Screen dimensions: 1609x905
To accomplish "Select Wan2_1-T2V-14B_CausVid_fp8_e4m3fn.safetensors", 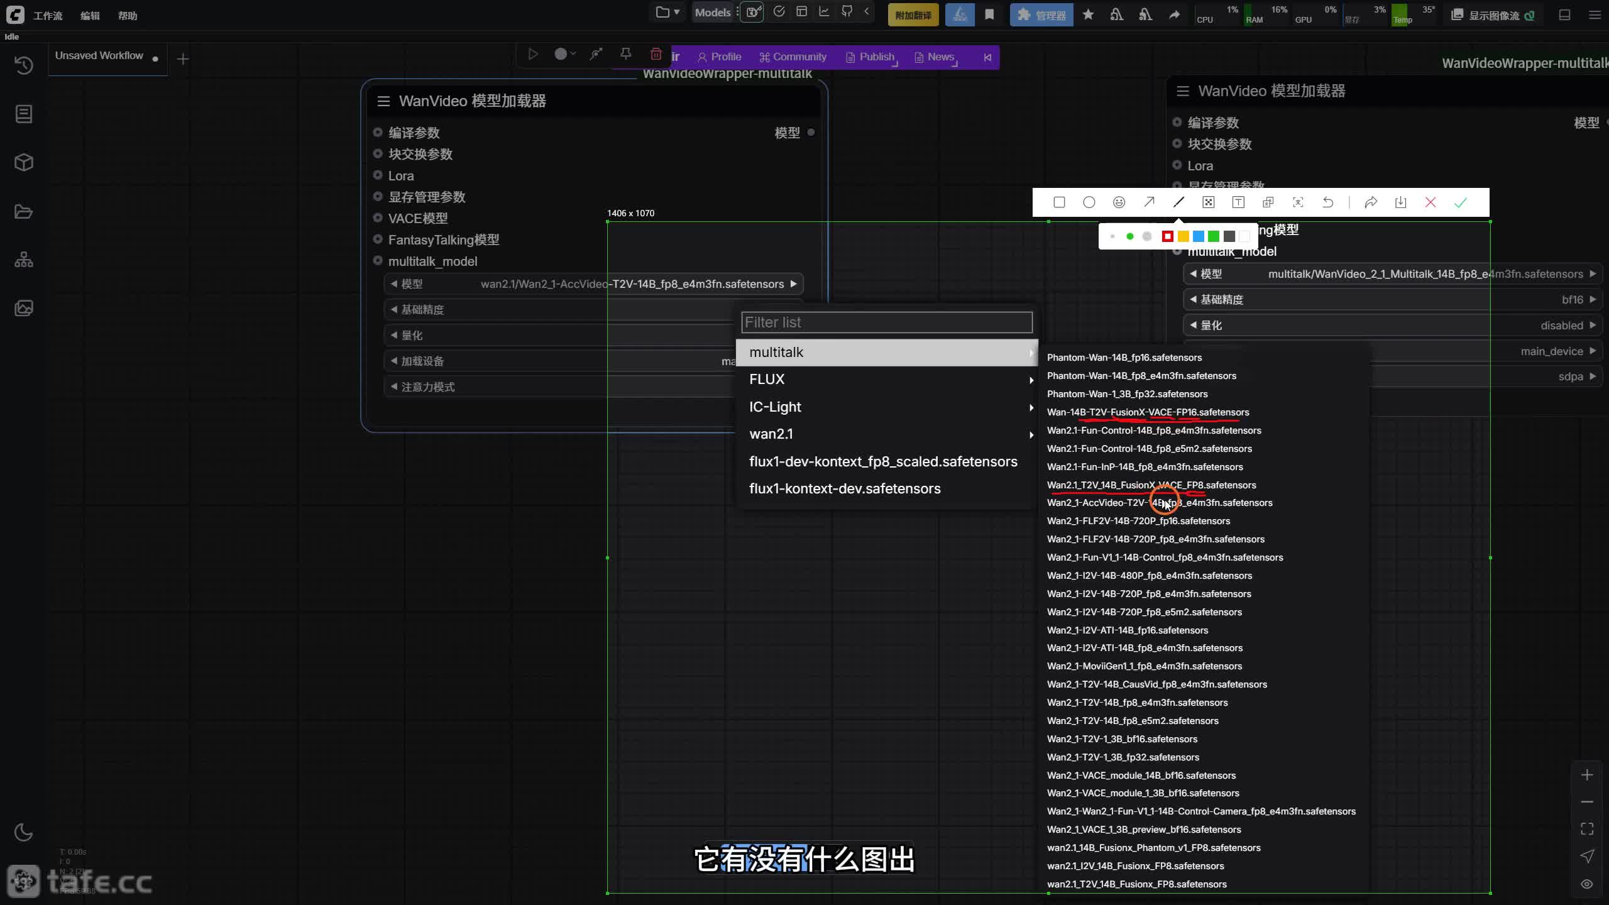I will pyautogui.click(x=1156, y=684).
